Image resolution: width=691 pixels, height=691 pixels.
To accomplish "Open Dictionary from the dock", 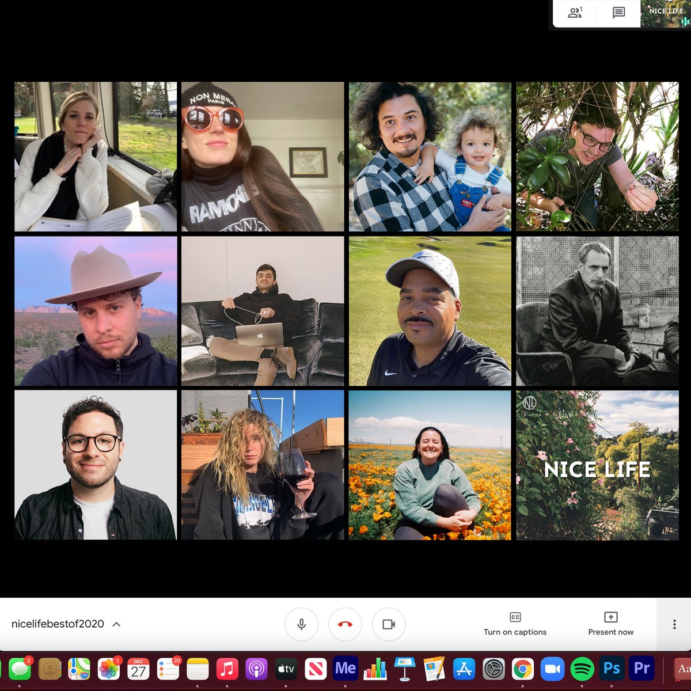I will point(682,669).
